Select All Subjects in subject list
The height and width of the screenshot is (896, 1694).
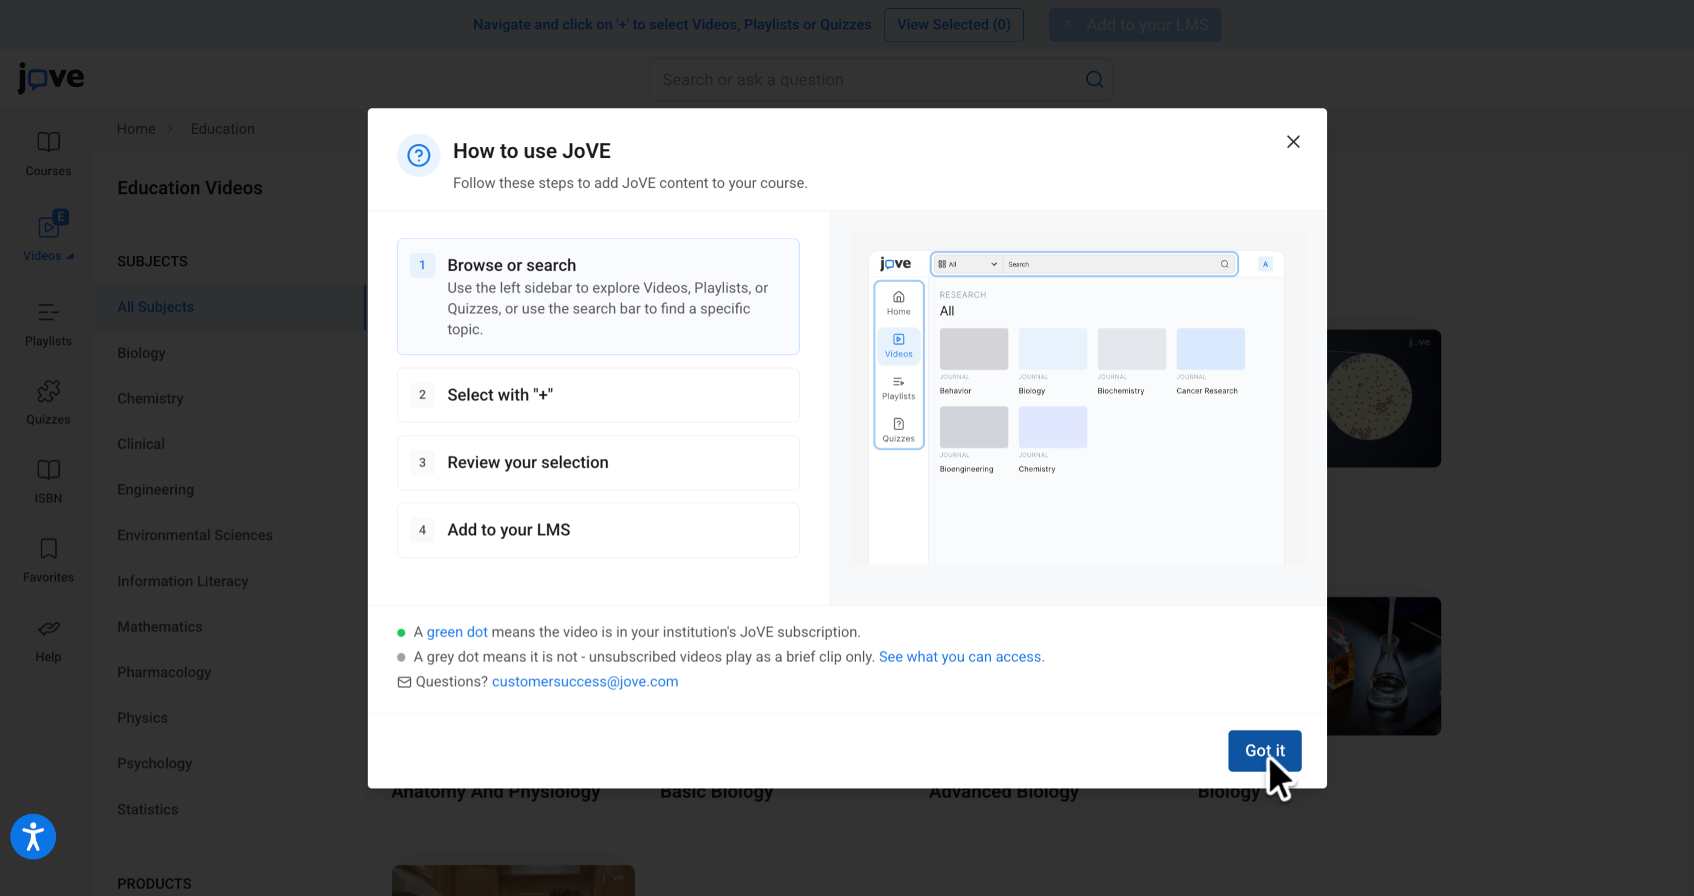click(229, 307)
